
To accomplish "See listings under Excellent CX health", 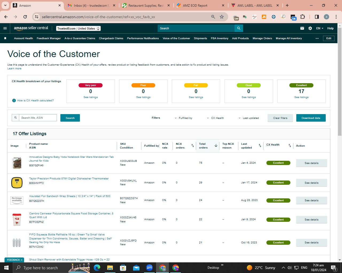I will pyautogui.click(x=301, y=97).
